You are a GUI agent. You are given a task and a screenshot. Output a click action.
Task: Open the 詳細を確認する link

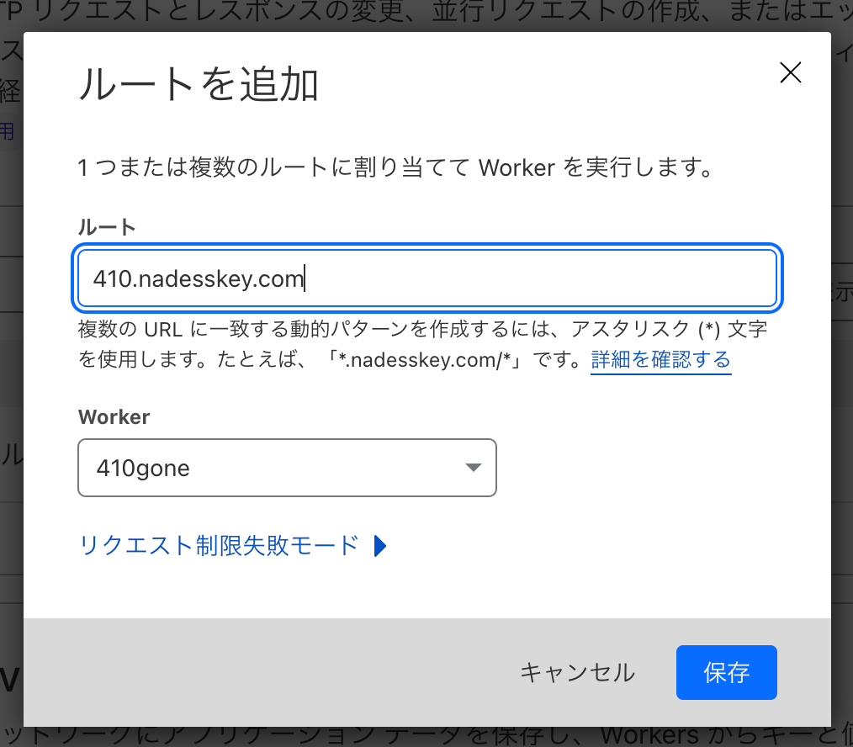click(x=660, y=360)
